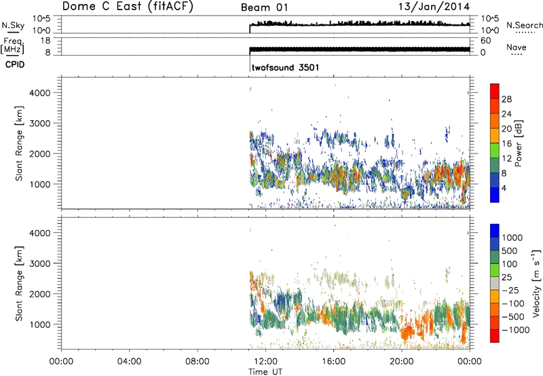This screenshot has width=543, height=376.
Task: Click the 'twofsound 3501' text
Action: click(x=285, y=67)
